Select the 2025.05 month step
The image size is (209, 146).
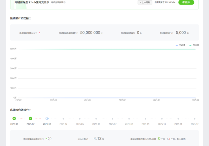tap(80, 119)
